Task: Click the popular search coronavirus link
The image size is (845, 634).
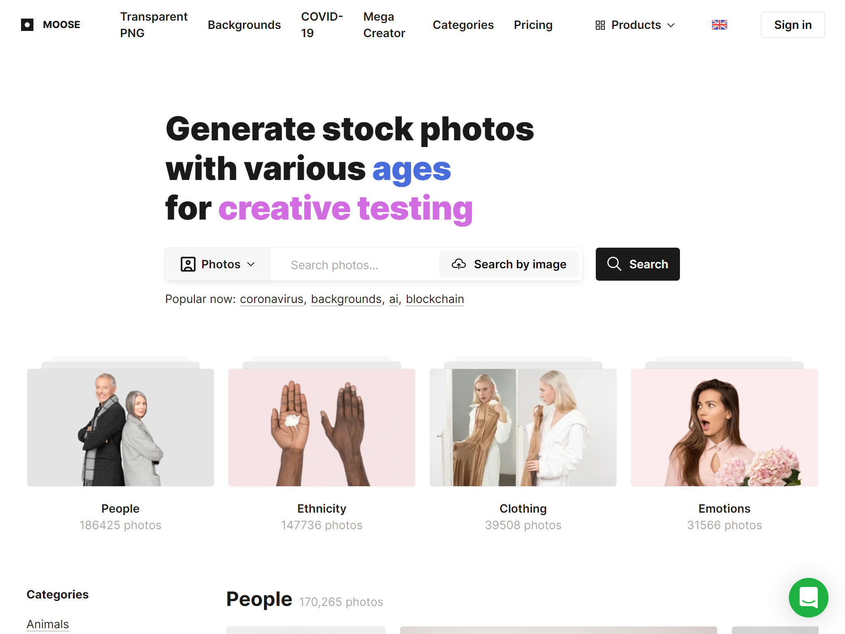Action: [271, 299]
